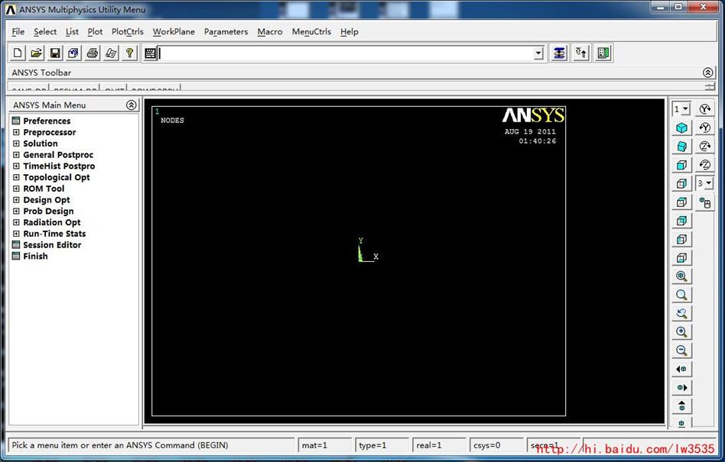Open the Help menu
This screenshot has width=725, height=462.
[x=349, y=31]
